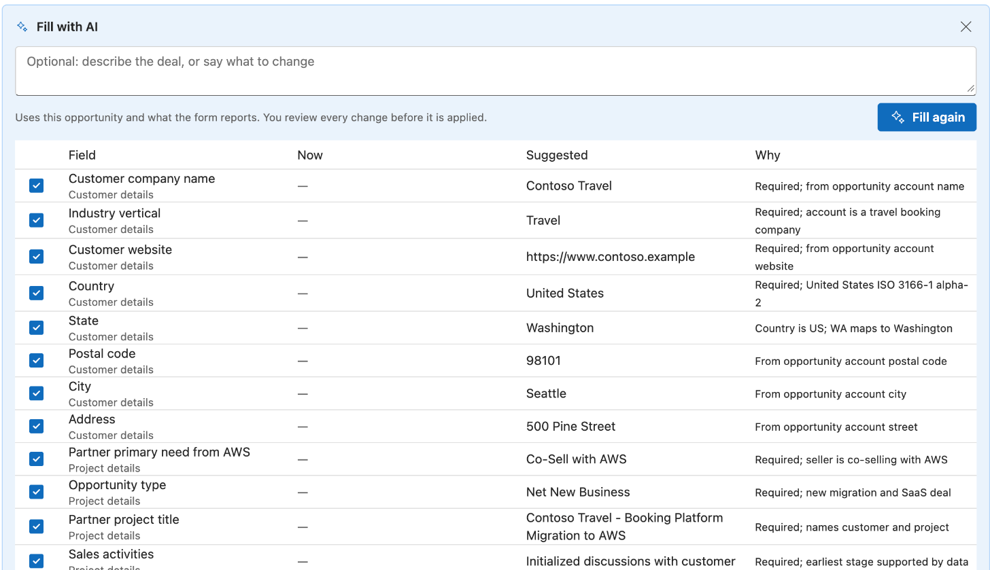
Task: Uncheck the Partner project title checkbox
Action: click(37, 527)
